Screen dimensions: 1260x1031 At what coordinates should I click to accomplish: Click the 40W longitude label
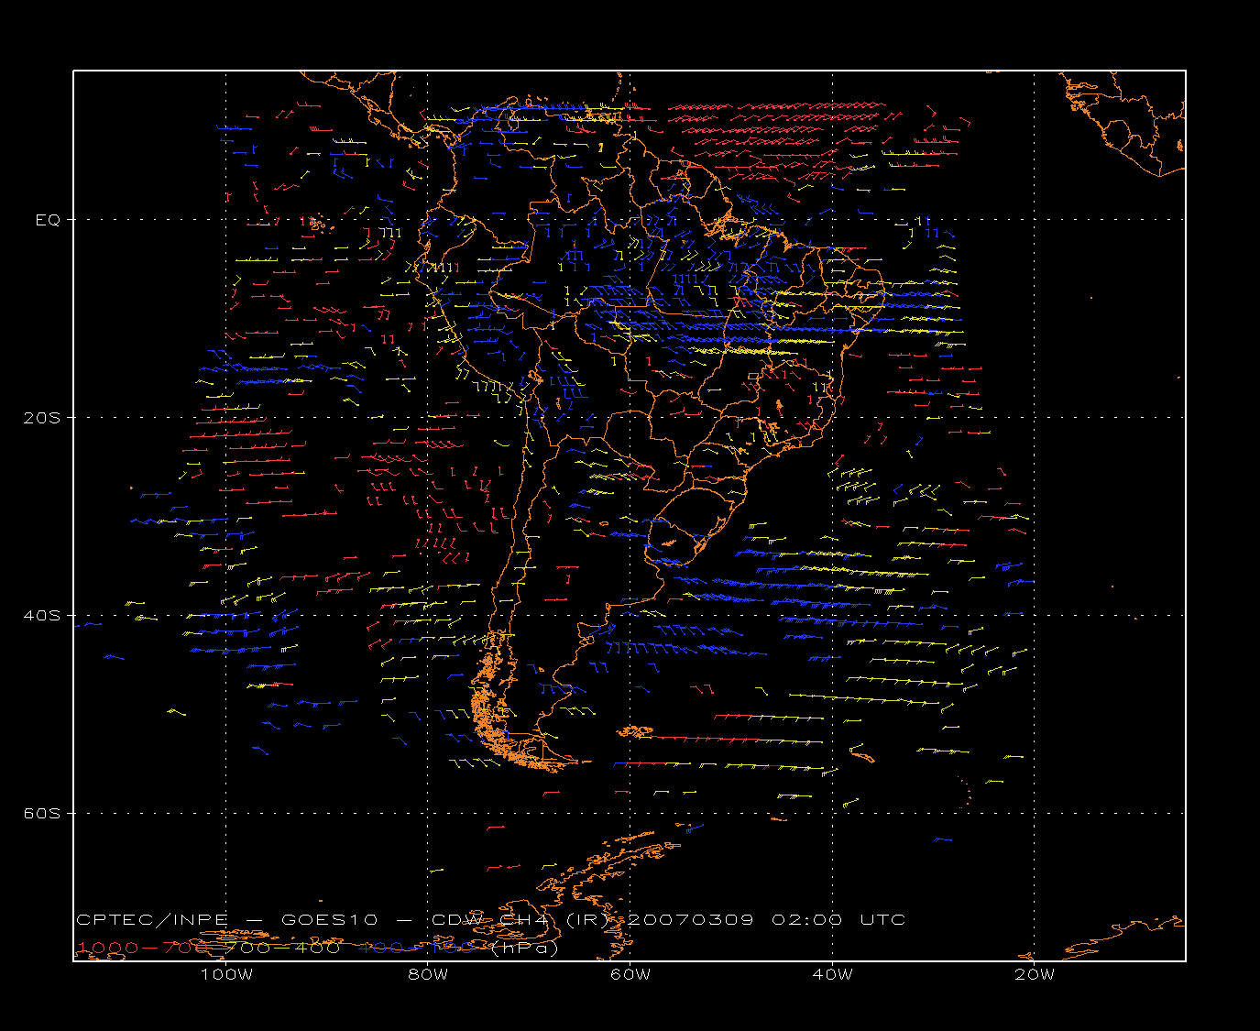[x=833, y=974]
